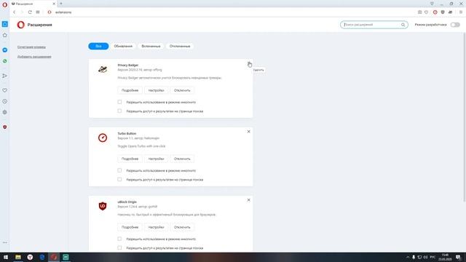Click Подробнее for Turbo Button

coord(130,159)
